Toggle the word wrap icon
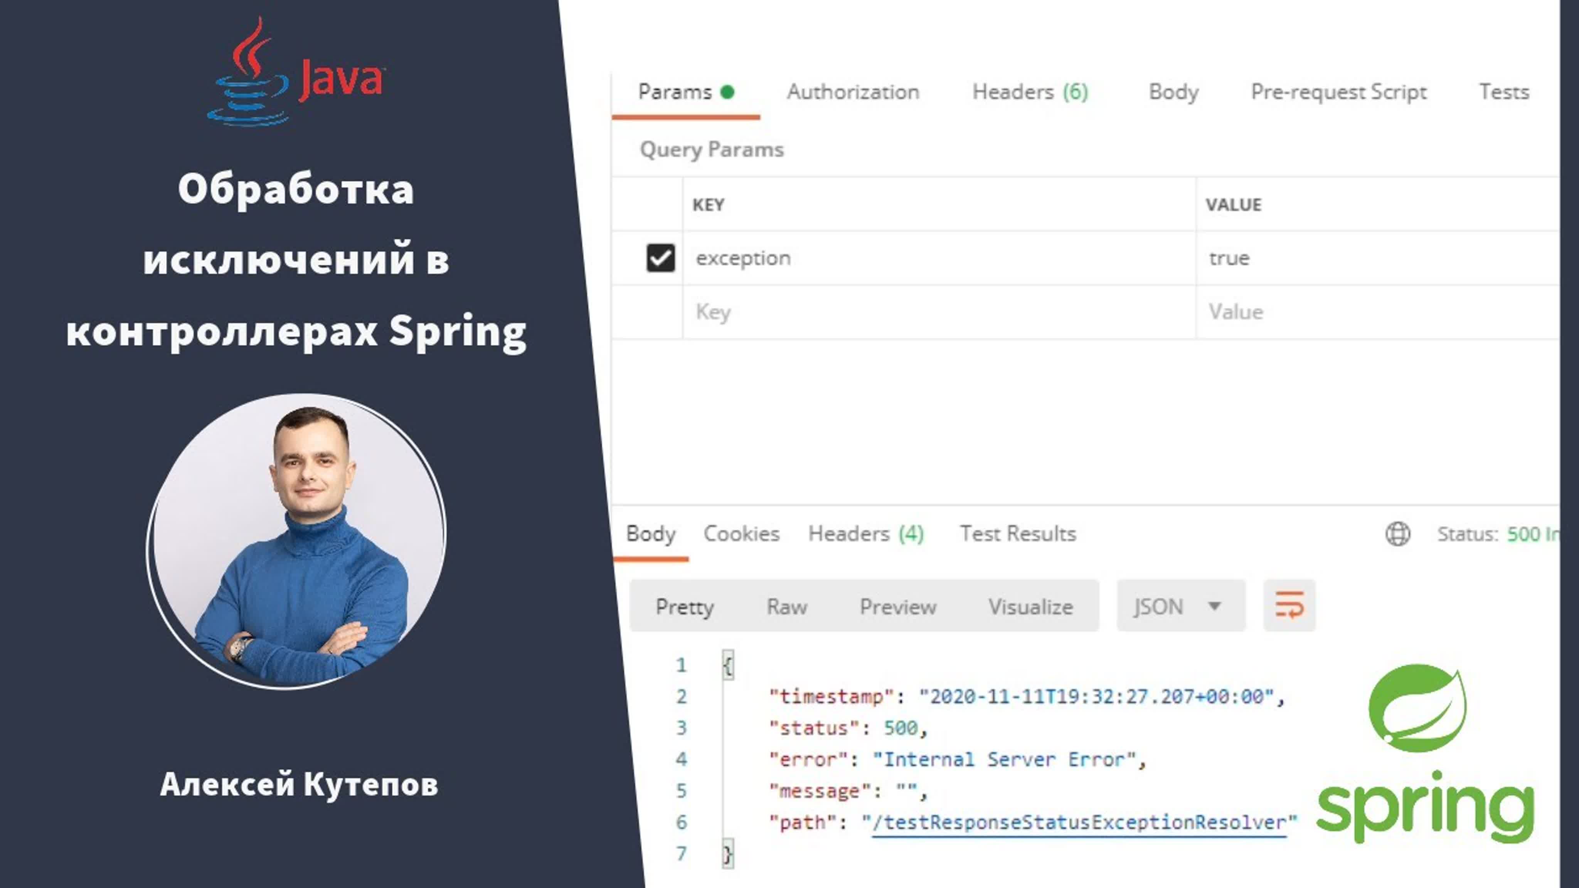Image resolution: width=1579 pixels, height=888 pixels. pyautogui.click(x=1289, y=605)
